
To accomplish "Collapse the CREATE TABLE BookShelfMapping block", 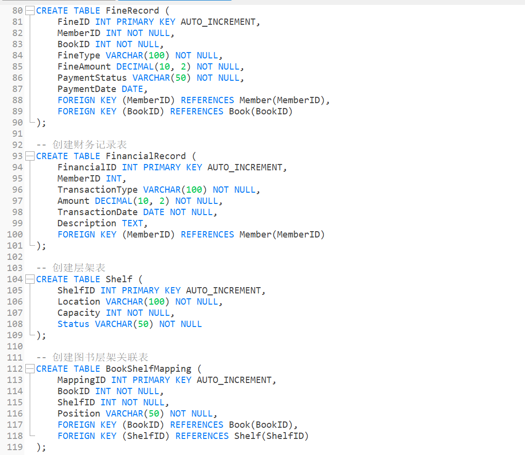I will (x=30, y=369).
